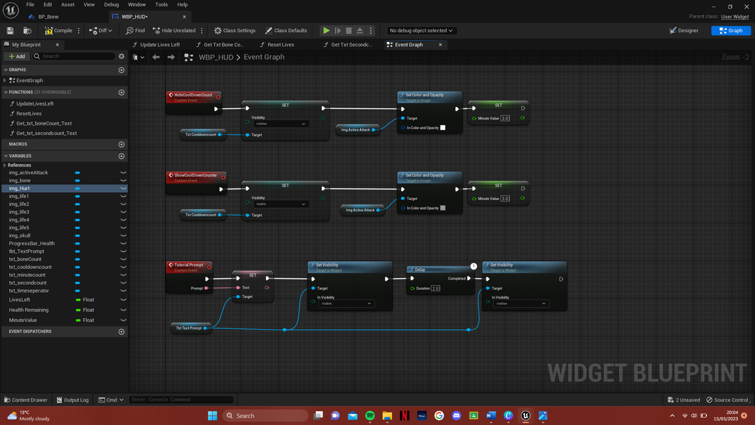Add a new graph with plus icon
Screen dimensions: 755x425
click(x=121, y=70)
